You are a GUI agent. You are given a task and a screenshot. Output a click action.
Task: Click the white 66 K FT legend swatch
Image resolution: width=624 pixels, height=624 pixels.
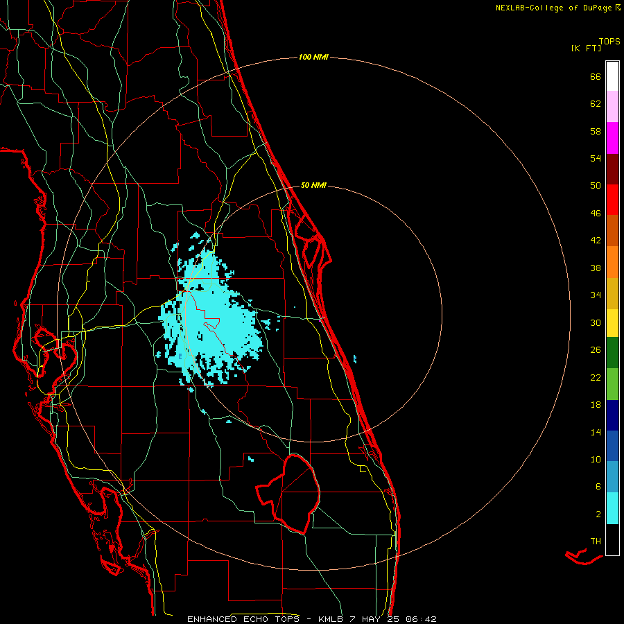(x=612, y=76)
